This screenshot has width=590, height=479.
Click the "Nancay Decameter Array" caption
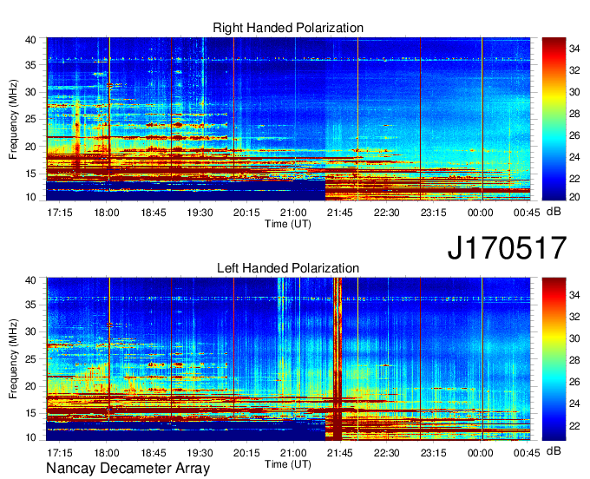[128, 468]
